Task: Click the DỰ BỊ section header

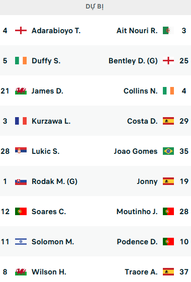Action: click(94, 7)
